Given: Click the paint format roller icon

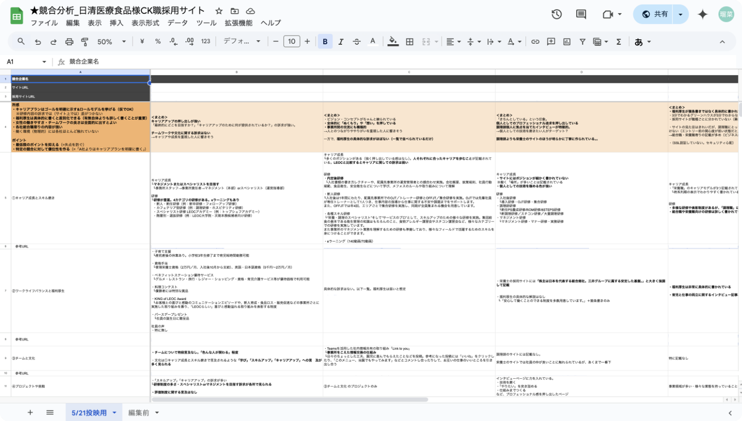Looking at the screenshot, I should pyautogui.click(x=85, y=42).
